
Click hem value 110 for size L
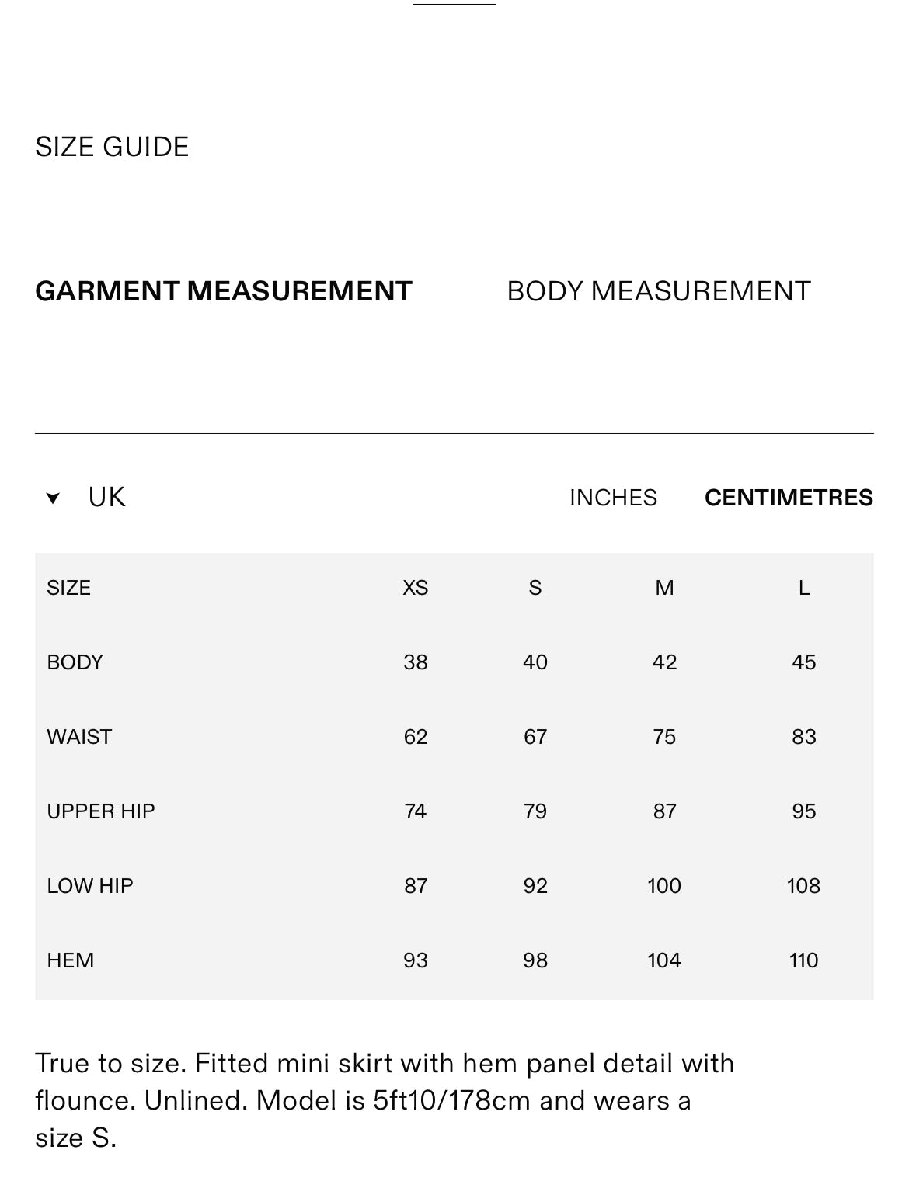804,960
